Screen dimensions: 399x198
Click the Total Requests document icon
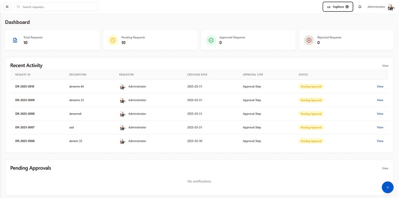pyautogui.click(x=15, y=40)
